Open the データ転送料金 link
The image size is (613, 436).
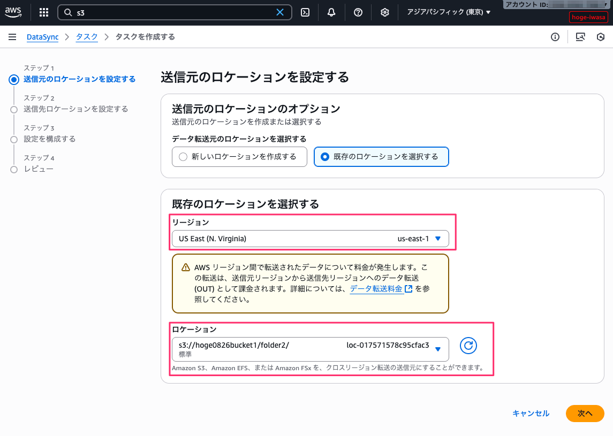coord(376,289)
